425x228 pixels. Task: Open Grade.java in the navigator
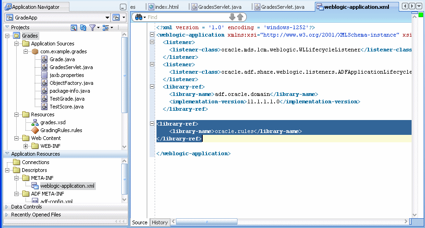point(62,59)
